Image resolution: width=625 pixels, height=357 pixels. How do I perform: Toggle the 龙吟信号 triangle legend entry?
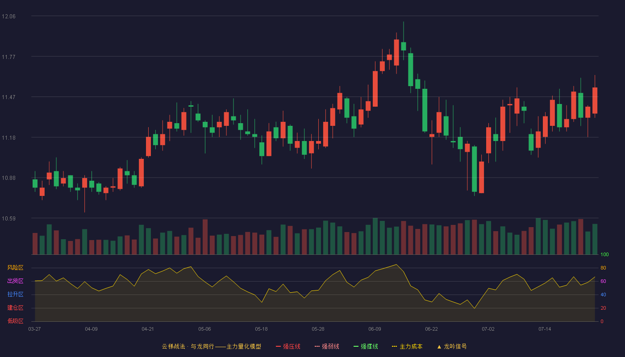click(x=452, y=346)
